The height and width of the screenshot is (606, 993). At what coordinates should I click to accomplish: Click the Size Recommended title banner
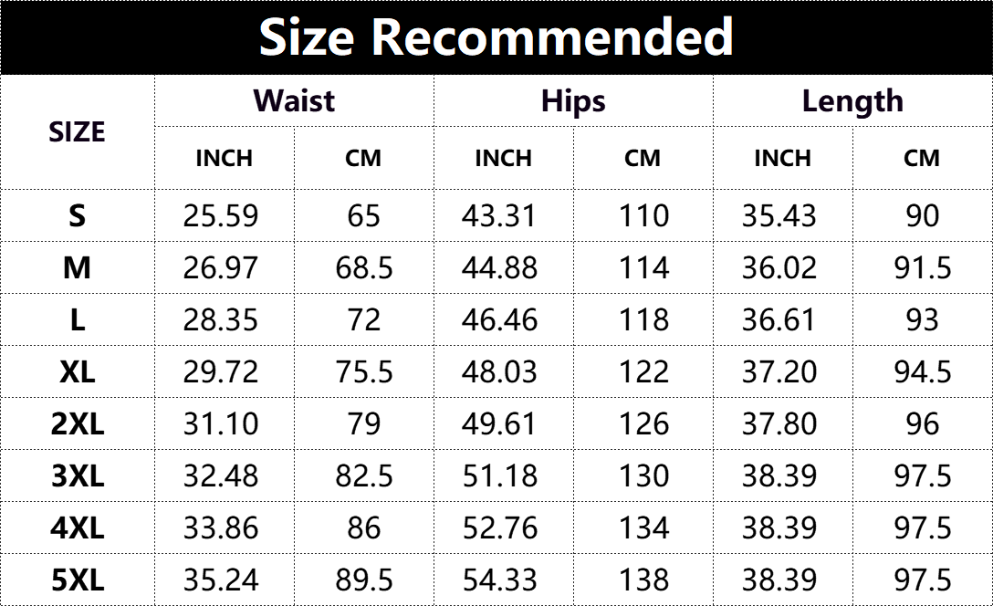point(496,37)
